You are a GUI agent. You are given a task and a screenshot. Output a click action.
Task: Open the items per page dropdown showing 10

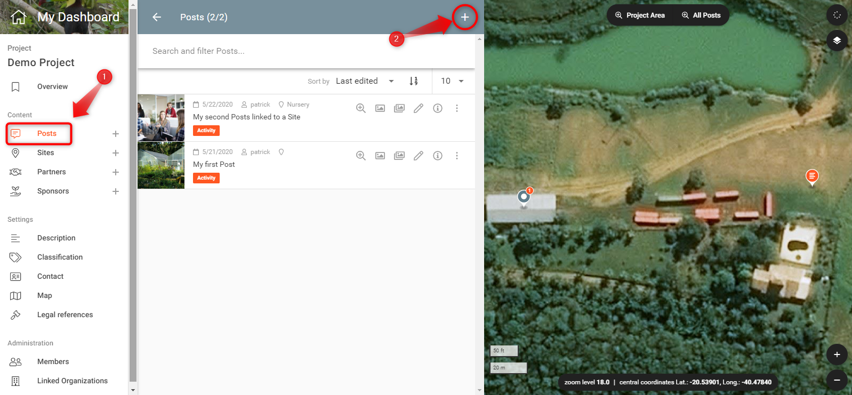point(452,81)
